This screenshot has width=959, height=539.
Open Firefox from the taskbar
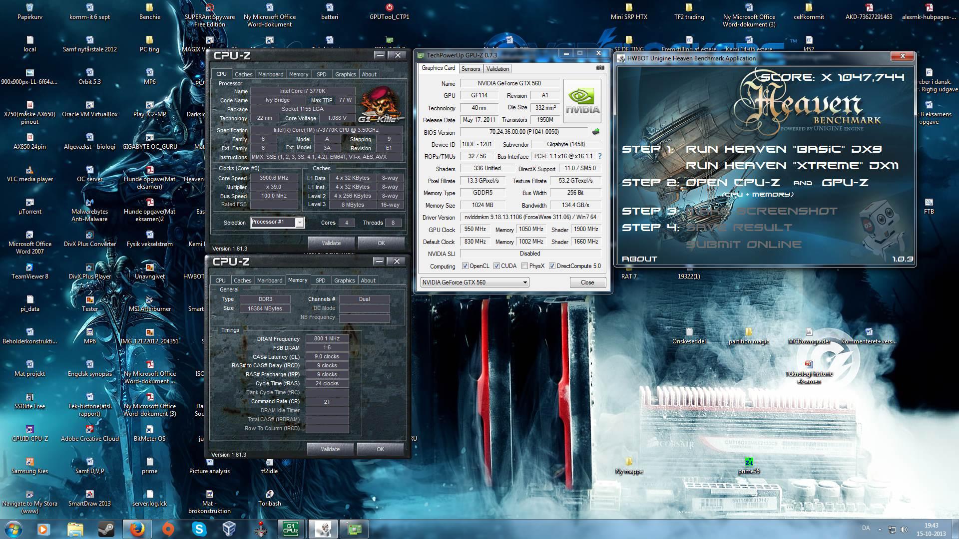[137, 529]
